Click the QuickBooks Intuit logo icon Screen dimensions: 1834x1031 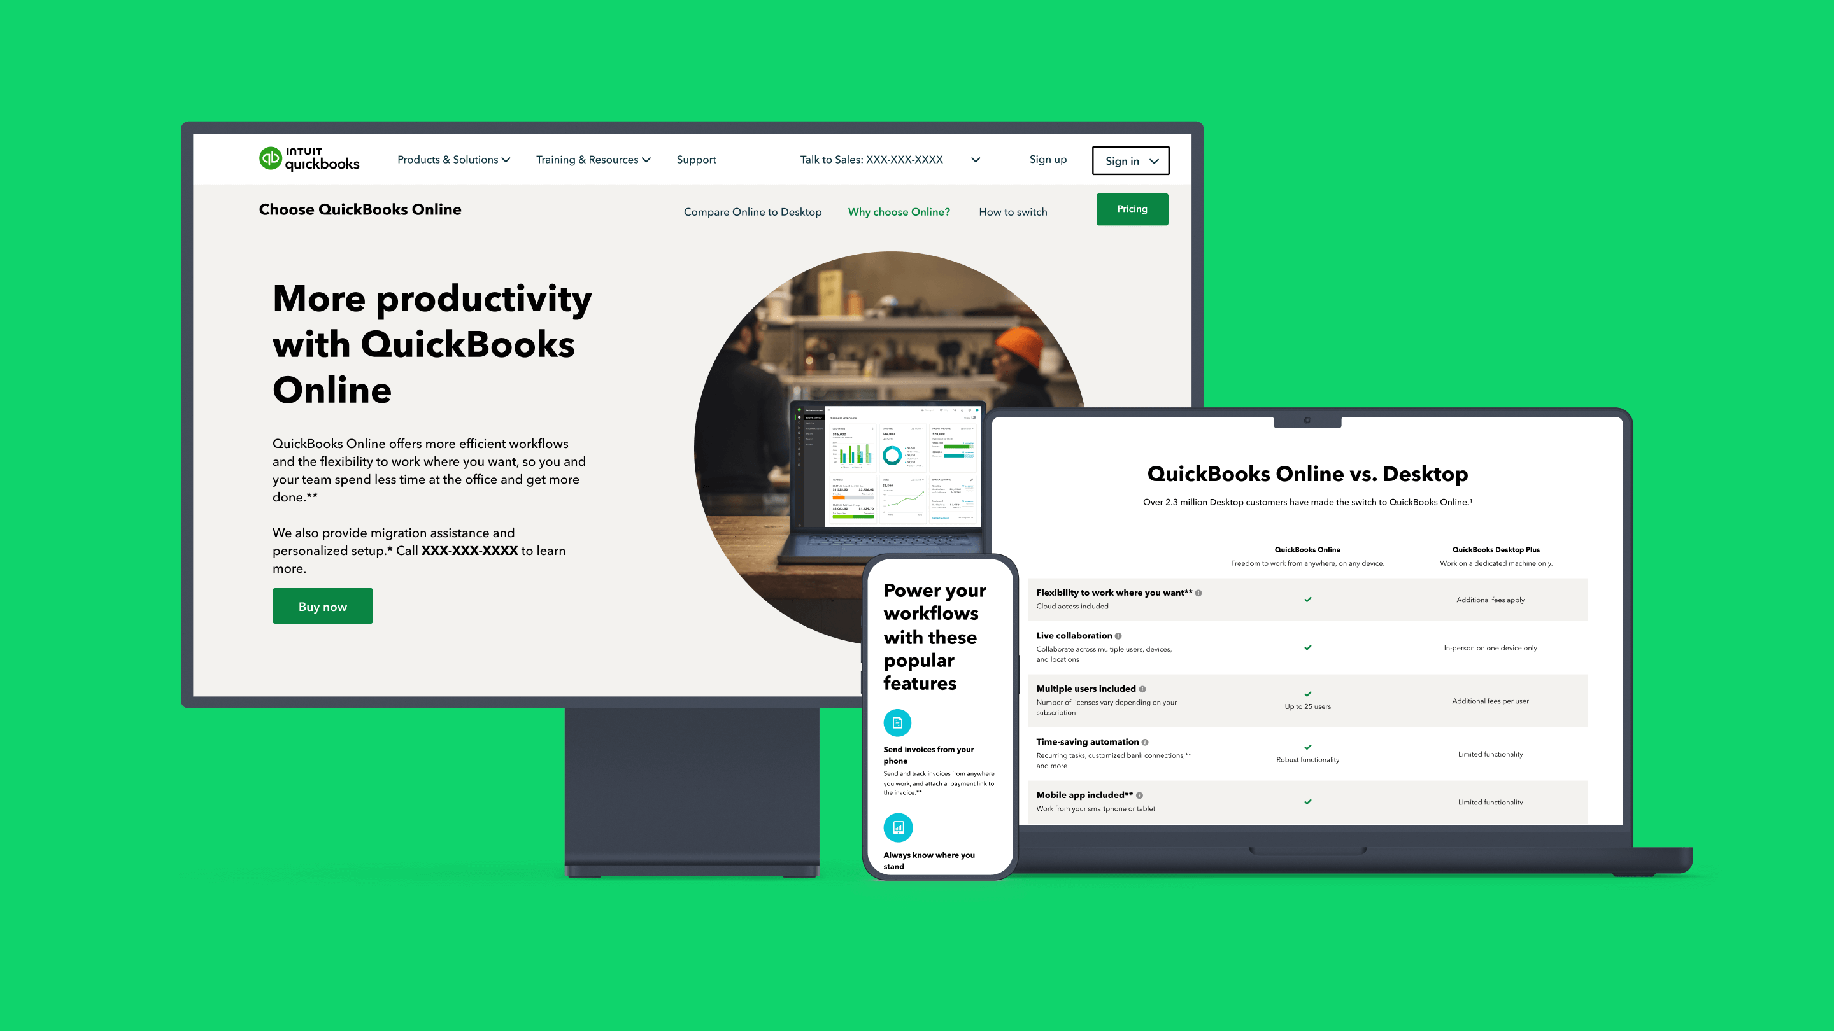pos(271,158)
